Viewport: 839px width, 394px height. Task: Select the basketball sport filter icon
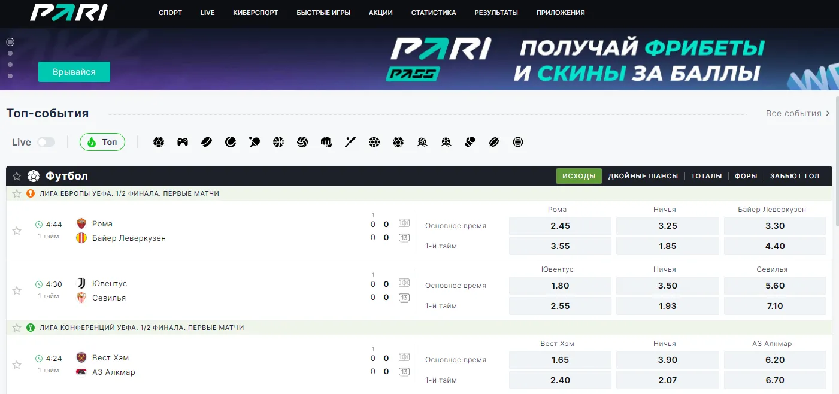pos(278,142)
